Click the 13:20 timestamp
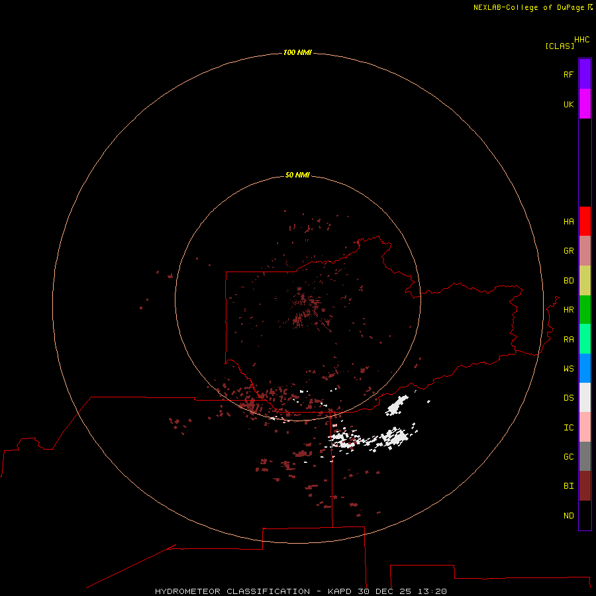Screen dimensions: 596x596 pos(432,591)
